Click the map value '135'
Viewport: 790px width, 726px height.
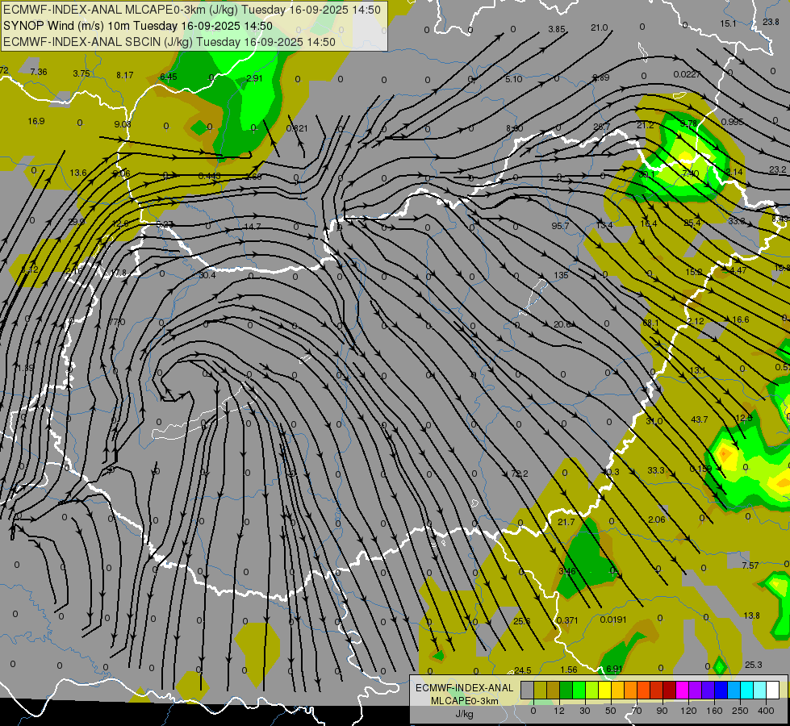point(561,275)
